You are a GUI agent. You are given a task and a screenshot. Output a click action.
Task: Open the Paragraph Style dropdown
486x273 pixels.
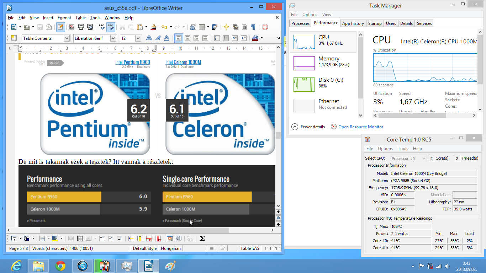click(x=67, y=38)
